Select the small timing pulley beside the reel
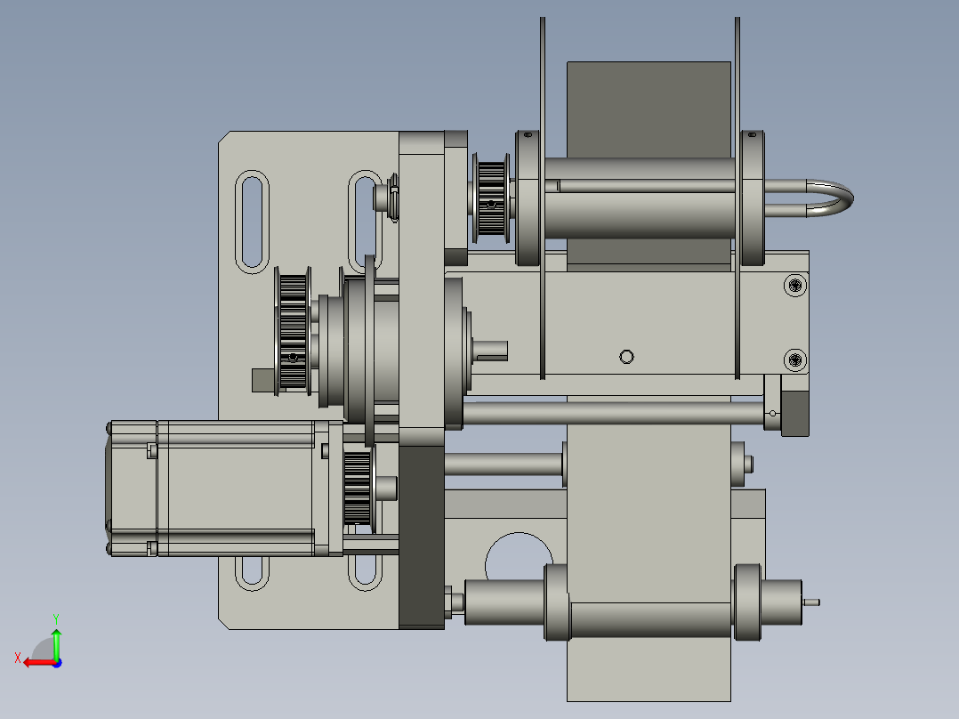 pyautogui.click(x=490, y=198)
